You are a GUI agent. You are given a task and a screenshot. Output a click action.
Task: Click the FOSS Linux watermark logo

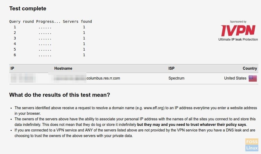(x=252, y=145)
